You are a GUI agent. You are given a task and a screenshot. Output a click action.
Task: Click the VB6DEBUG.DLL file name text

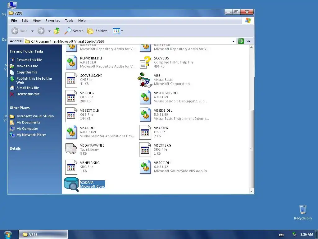[166, 93]
